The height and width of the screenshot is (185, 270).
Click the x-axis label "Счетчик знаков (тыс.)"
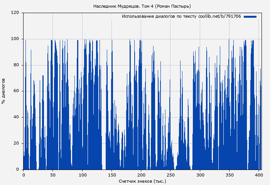coord(142,181)
